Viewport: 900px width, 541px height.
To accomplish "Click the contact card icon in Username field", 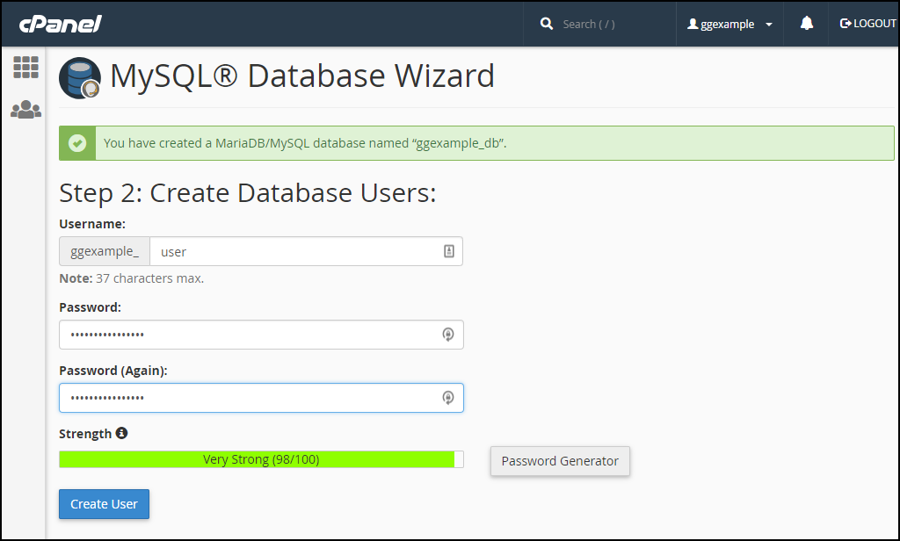I will (x=449, y=251).
